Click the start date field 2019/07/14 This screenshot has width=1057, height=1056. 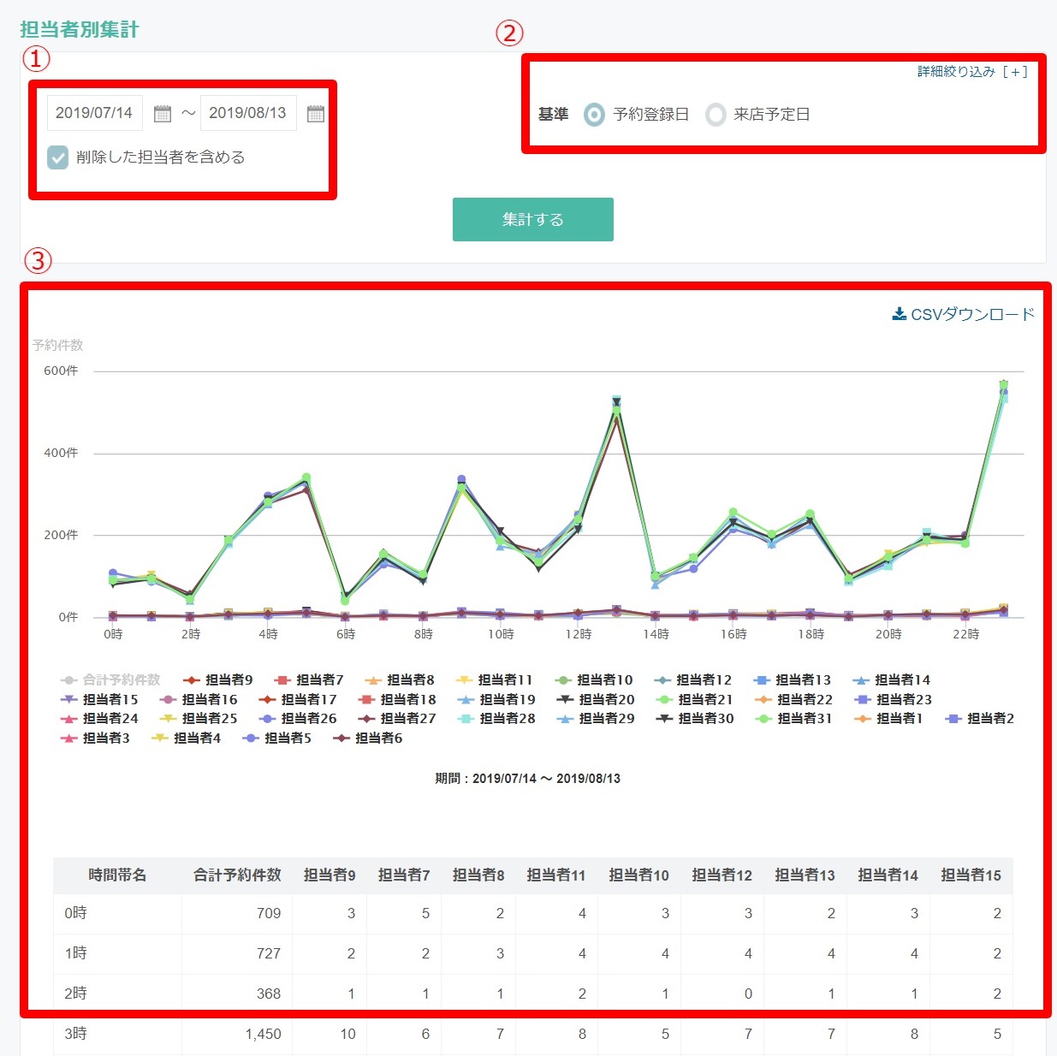coord(94,113)
